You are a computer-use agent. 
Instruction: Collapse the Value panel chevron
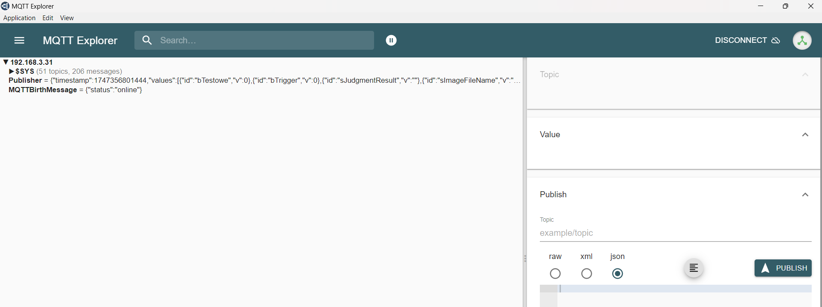click(805, 135)
